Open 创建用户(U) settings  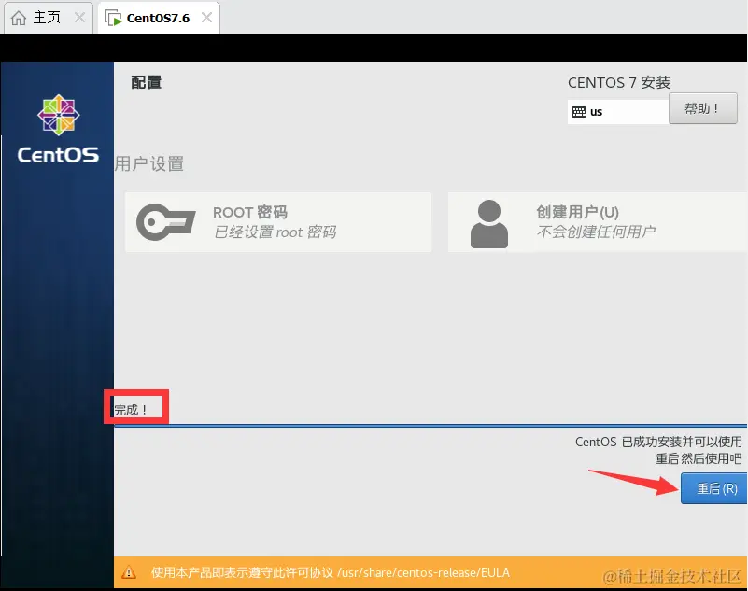point(598,222)
